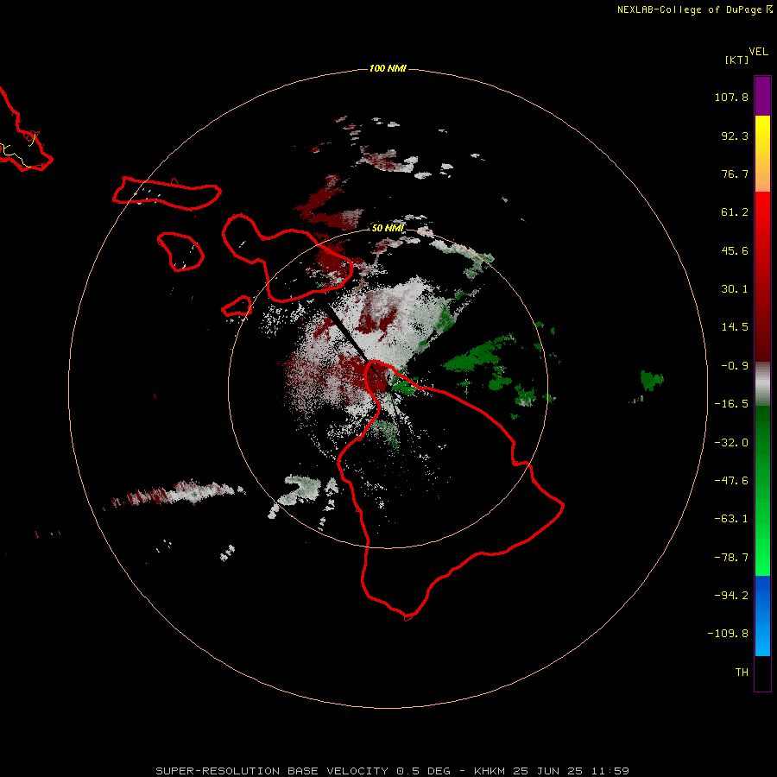Viewport: 777px width, 777px height.
Task: Pick the black TH segment of scale
Action: [x=762, y=673]
